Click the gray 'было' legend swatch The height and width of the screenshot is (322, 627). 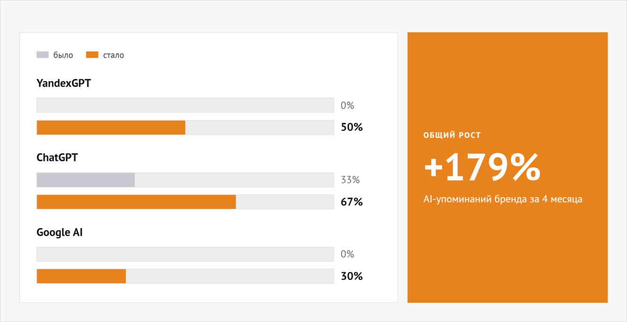[43, 55]
